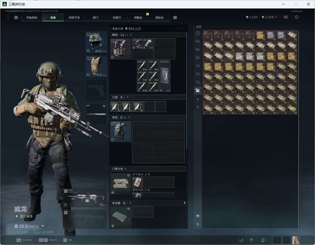Click the plus button to add currency
315x245 pixels.
276,17
